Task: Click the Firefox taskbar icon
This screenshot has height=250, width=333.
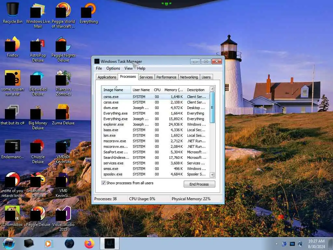Action: point(89,243)
